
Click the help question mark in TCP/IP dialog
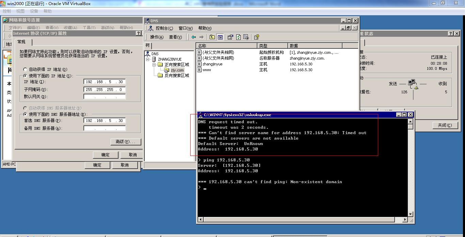tap(138, 33)
